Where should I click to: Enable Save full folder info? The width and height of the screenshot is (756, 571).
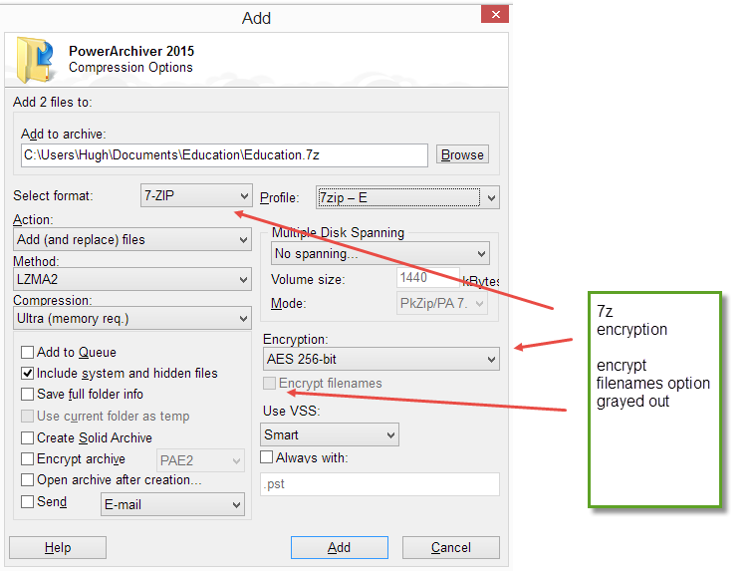[28, 394]
